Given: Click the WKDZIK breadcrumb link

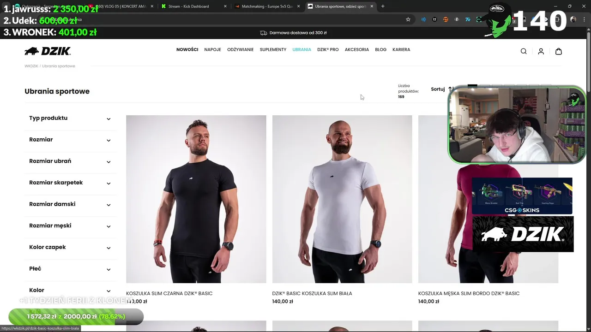Looking at the screenshot, I should click(31, 66).
